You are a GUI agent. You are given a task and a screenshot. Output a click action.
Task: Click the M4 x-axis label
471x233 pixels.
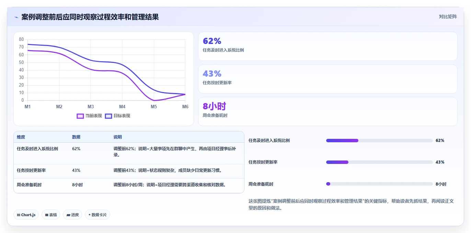pos(122,107)
